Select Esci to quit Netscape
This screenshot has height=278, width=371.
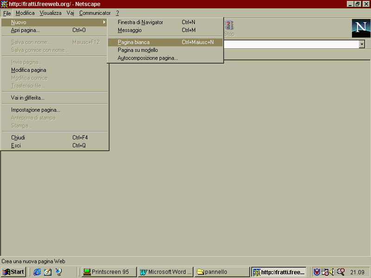coord(54,145)
